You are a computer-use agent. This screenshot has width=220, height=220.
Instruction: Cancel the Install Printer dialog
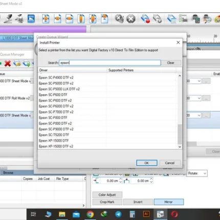coord(170,163)
